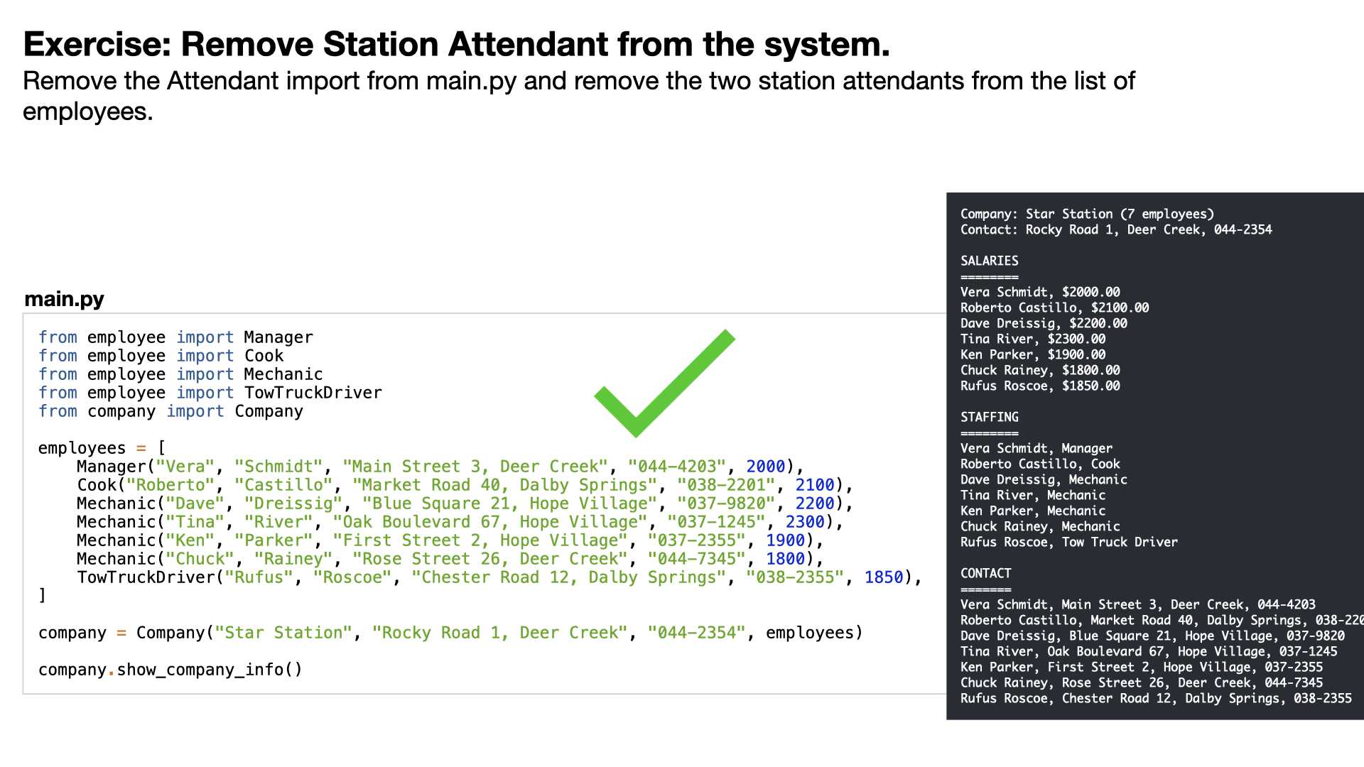Viewport: 1364px width, 767px height.
Task: Click "Rufus Roscoe, Tow Truck Driver" in the output
Action: click(1069, 542)
